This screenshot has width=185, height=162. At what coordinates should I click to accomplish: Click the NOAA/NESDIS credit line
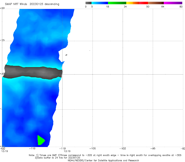tap(103, 160)
